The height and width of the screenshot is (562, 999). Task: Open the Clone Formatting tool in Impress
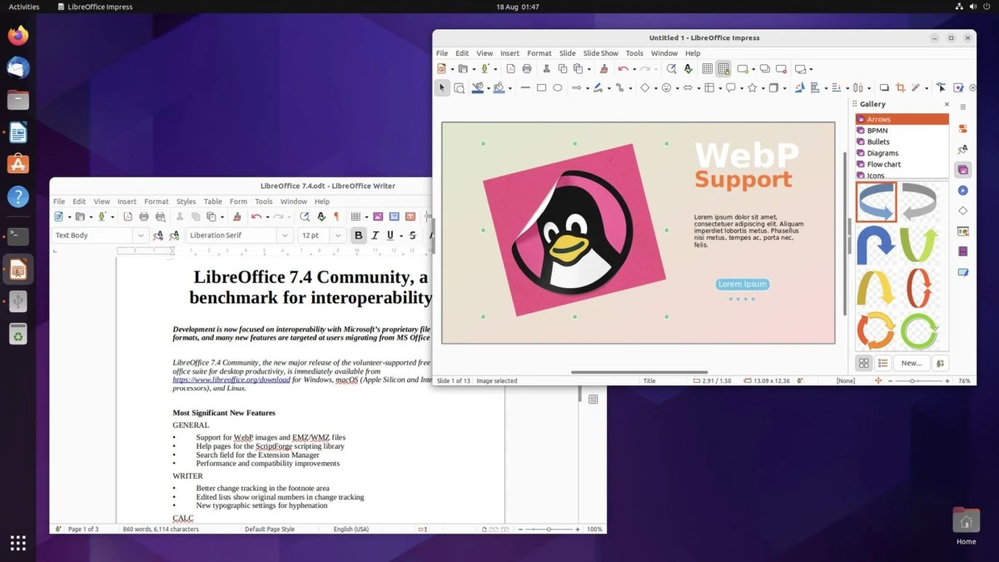point(603,68)
